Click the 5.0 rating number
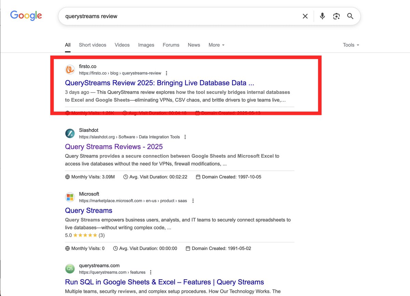The width and height of the screenshot is (410, 296). tap(68, 235)
